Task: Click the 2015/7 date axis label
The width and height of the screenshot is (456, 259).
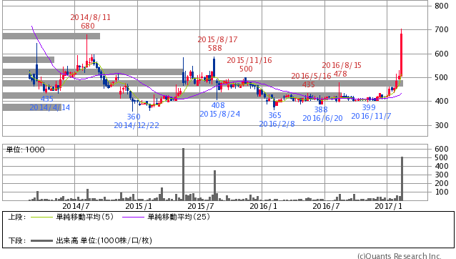Action: click(x=201, y=206)
